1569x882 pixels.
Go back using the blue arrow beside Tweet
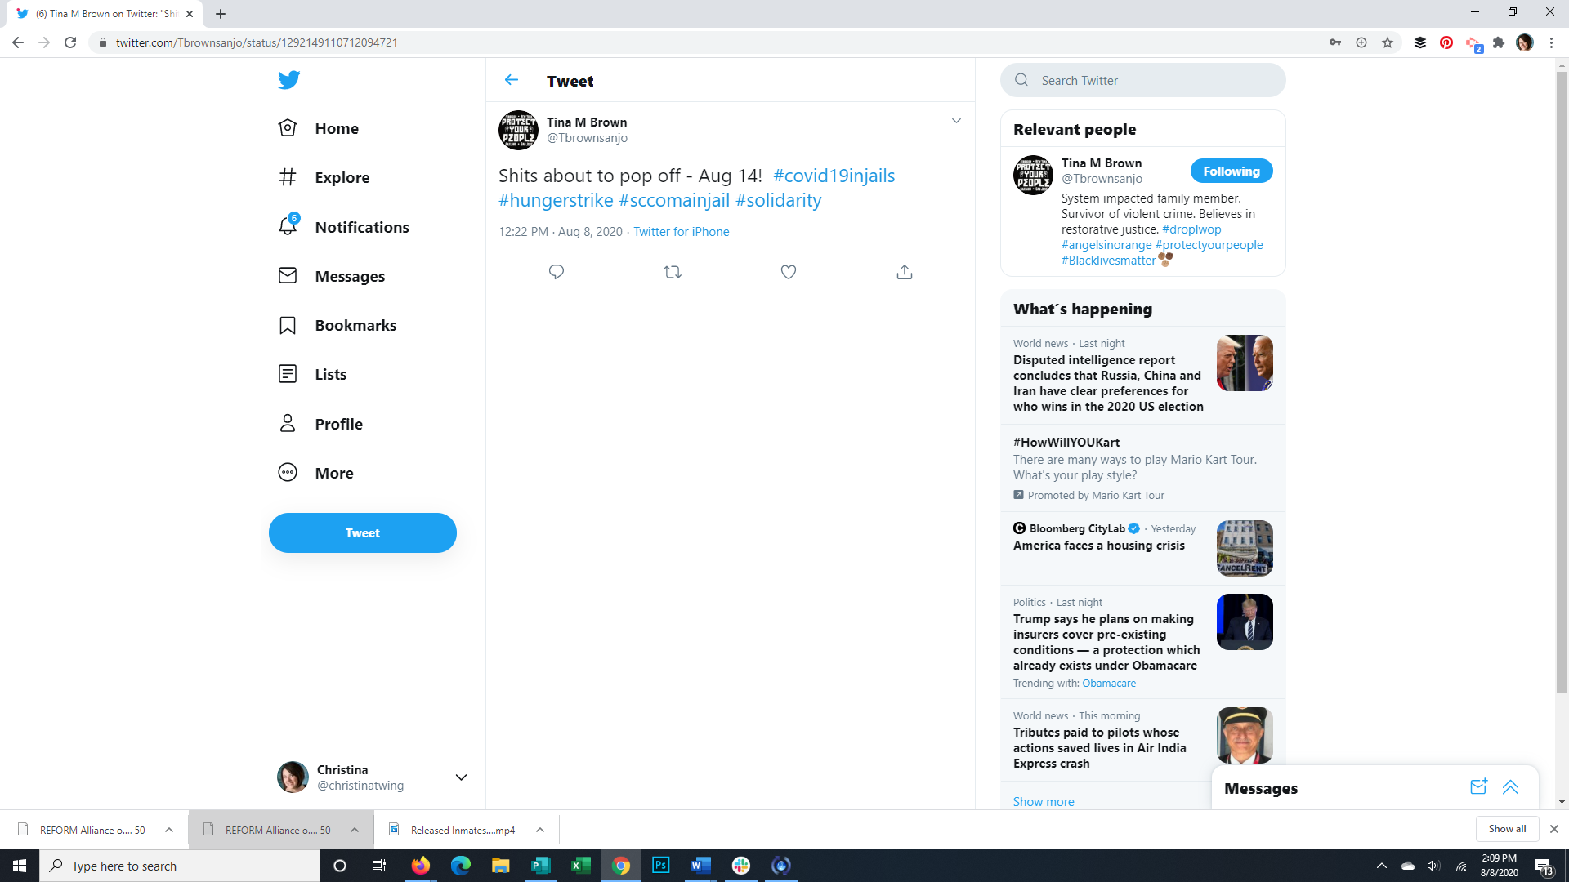click(512, 80)
